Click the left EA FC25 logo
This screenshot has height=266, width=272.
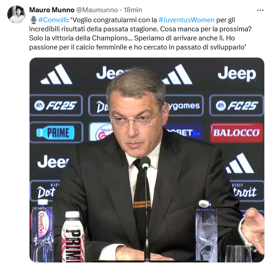56,105
